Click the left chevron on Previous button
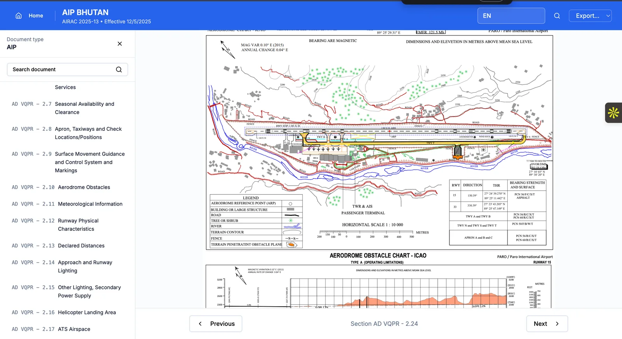 (200, 324)
